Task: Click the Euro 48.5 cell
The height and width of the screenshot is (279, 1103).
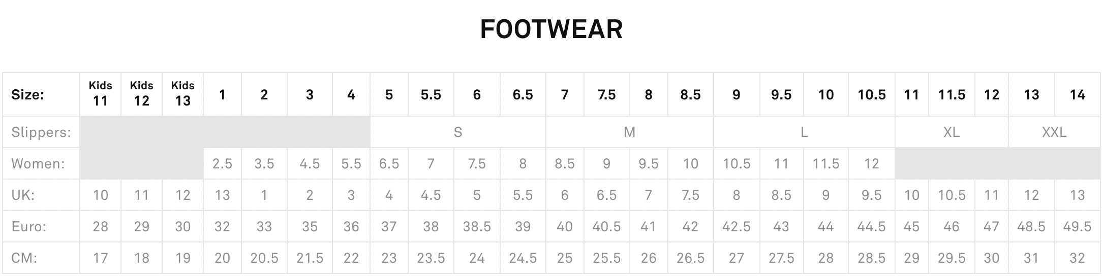Action: tap(1031, 227)
